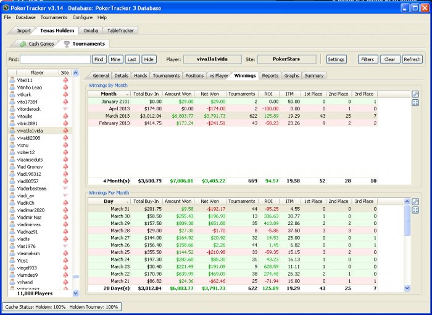Click the wrench icon beside Winnings By Month table
The height and width of the screenshot is (315, 432).
(415, 94)
